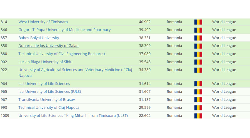Click the flag icon beside Babes-Bolyai University
Viewport: 250px width, 138px height.
pyautogui.click(x=198, y=38)
